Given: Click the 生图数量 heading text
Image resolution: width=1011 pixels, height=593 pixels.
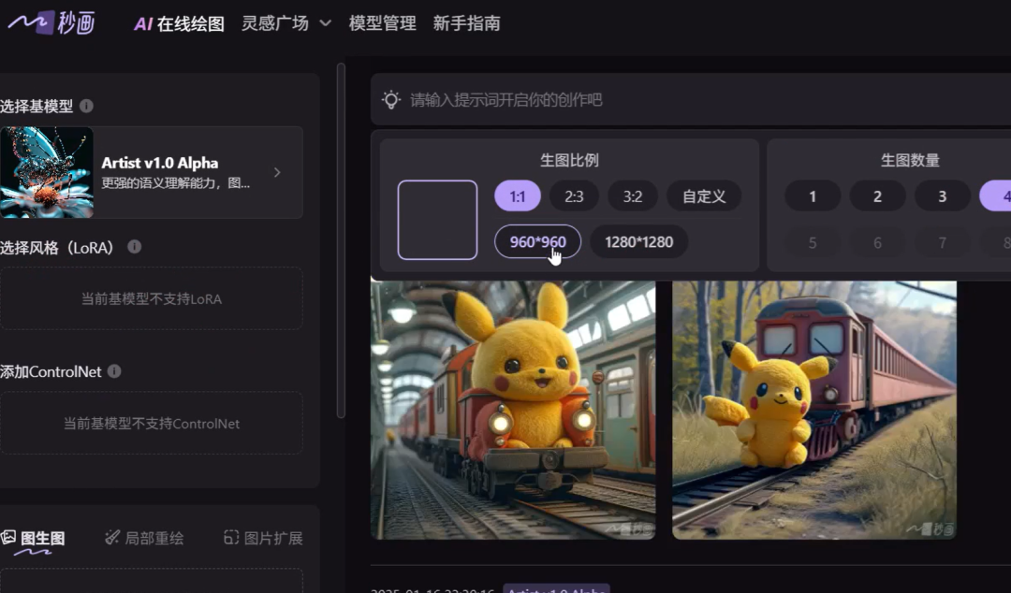Looking at the screenshot, I should click(x=911, y=160).
